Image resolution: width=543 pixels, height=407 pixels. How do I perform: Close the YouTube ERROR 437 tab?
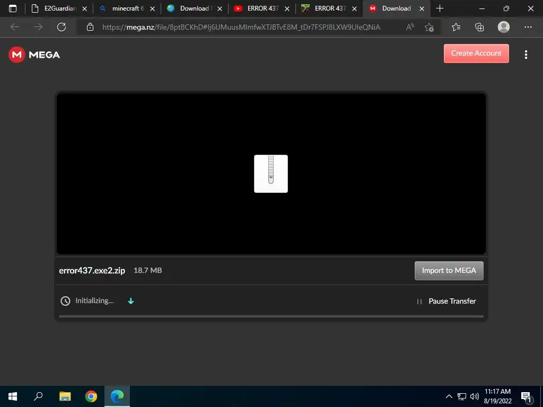click(287, 8)
